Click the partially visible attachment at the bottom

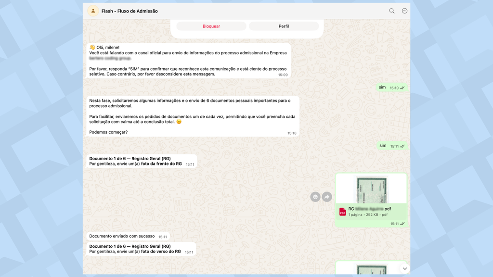371,271
